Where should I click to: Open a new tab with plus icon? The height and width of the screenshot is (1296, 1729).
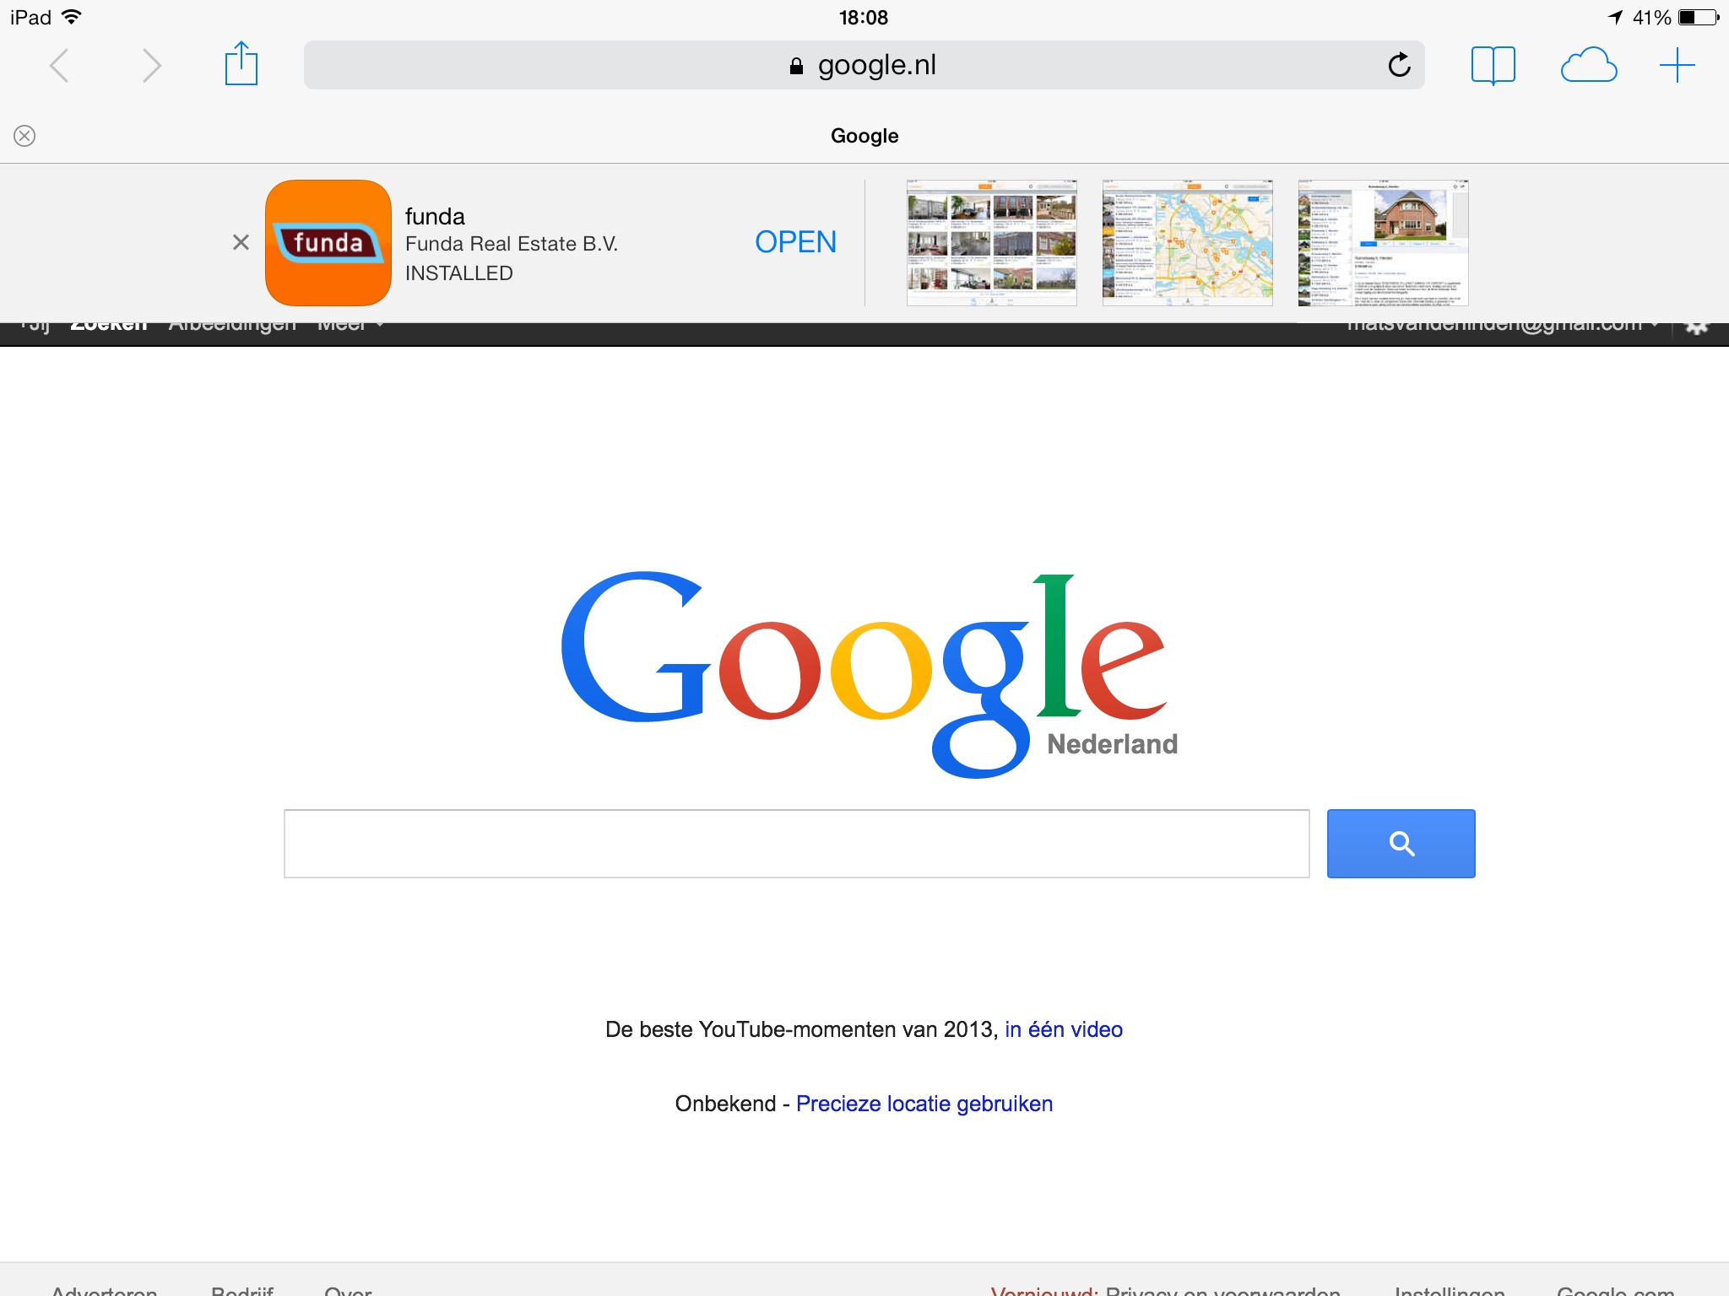click(x=1677, y=65)
